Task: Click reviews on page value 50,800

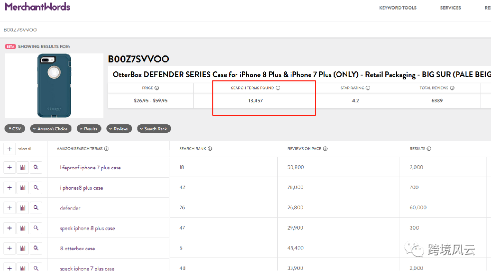Action: [296, 167]
